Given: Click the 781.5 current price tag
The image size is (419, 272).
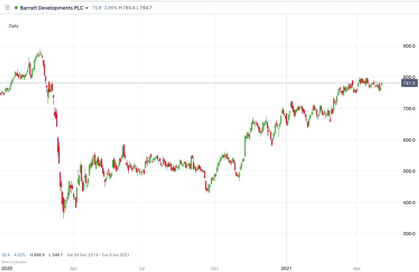Looking at the screenshot, I should click(409, 83).
